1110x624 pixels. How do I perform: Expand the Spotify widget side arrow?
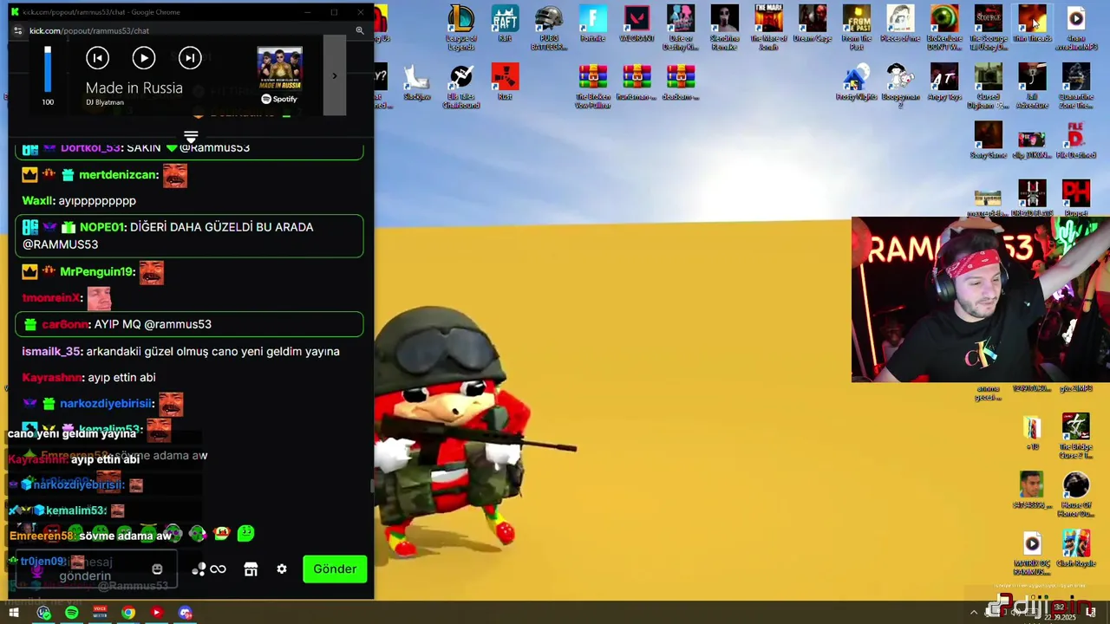tap(335, 75)
